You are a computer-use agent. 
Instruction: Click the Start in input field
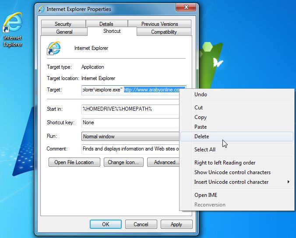(x=130, y=109)
